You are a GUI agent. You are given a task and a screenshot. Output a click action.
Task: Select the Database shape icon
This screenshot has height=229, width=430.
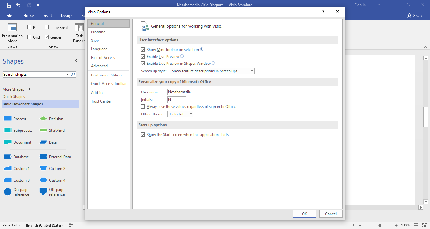pyautogui.click(x=8, y=157)
